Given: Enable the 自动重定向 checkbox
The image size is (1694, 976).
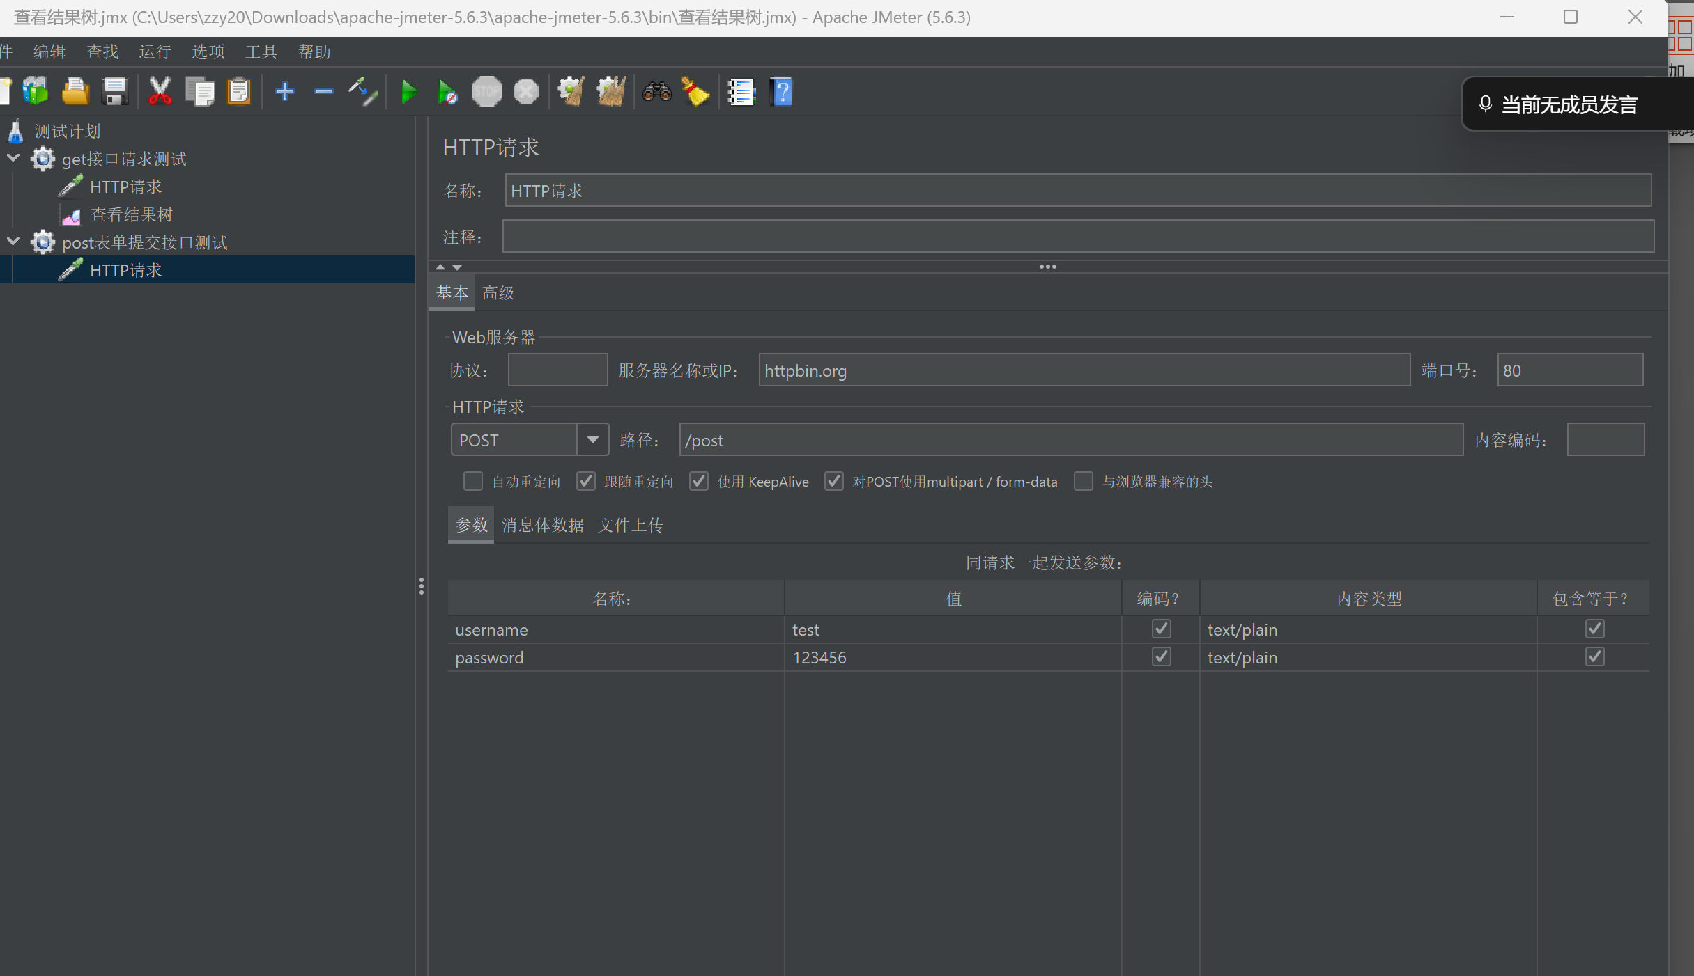Looking at the screenshot, I should tap(473, 482).
